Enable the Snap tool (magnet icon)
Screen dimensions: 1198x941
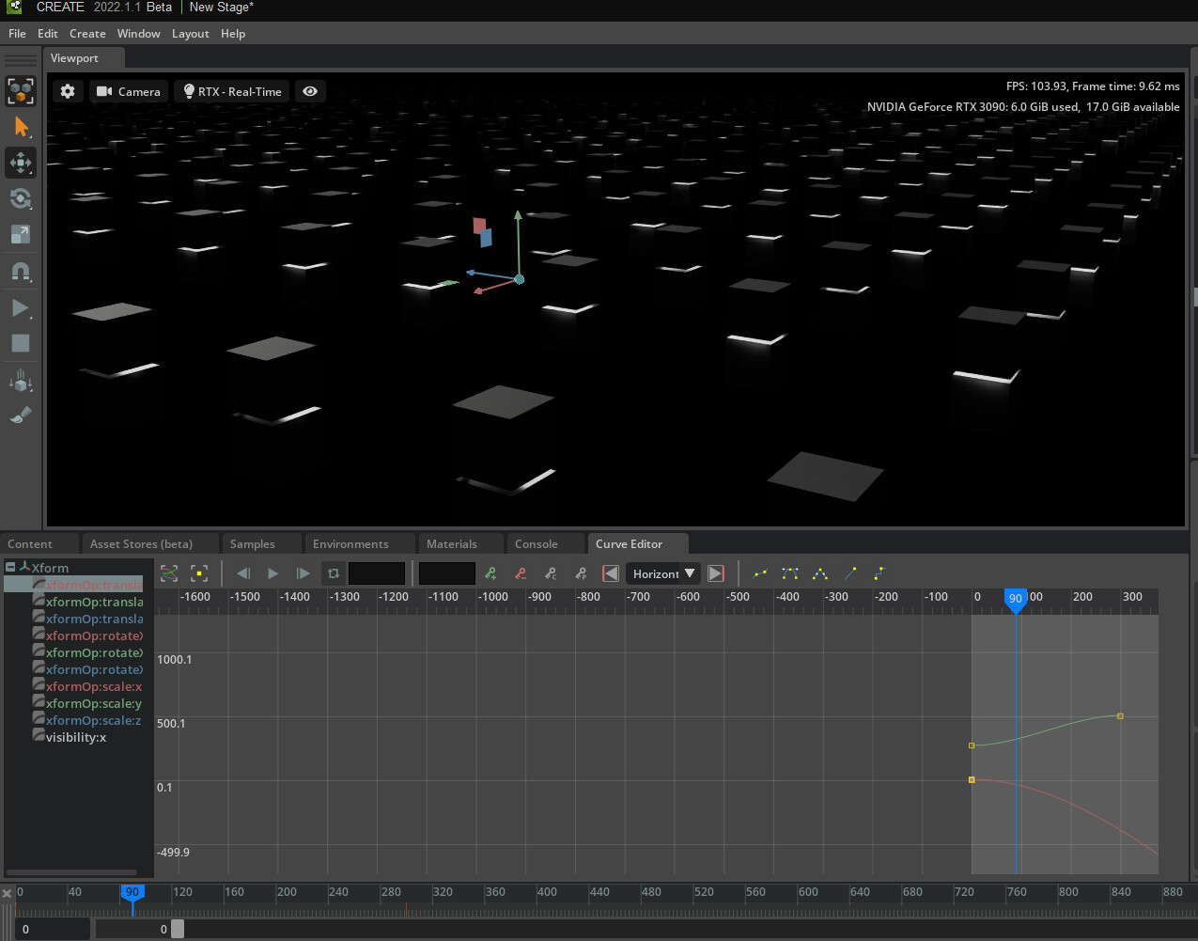coord(21,272)
